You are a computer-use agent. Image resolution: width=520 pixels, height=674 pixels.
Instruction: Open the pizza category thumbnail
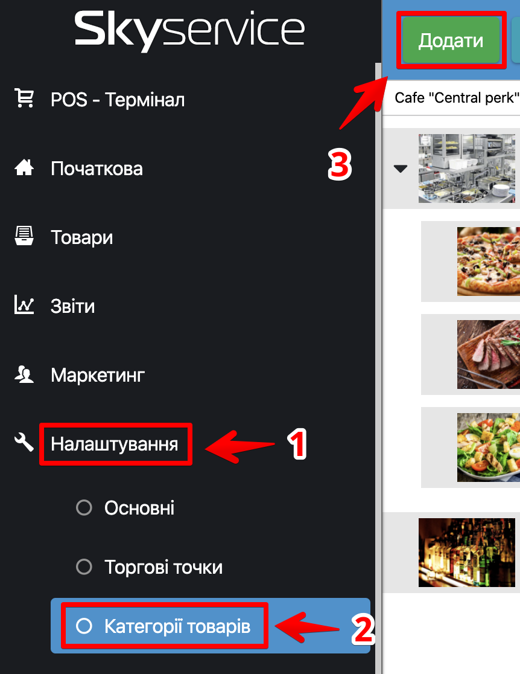pos(488,262)
